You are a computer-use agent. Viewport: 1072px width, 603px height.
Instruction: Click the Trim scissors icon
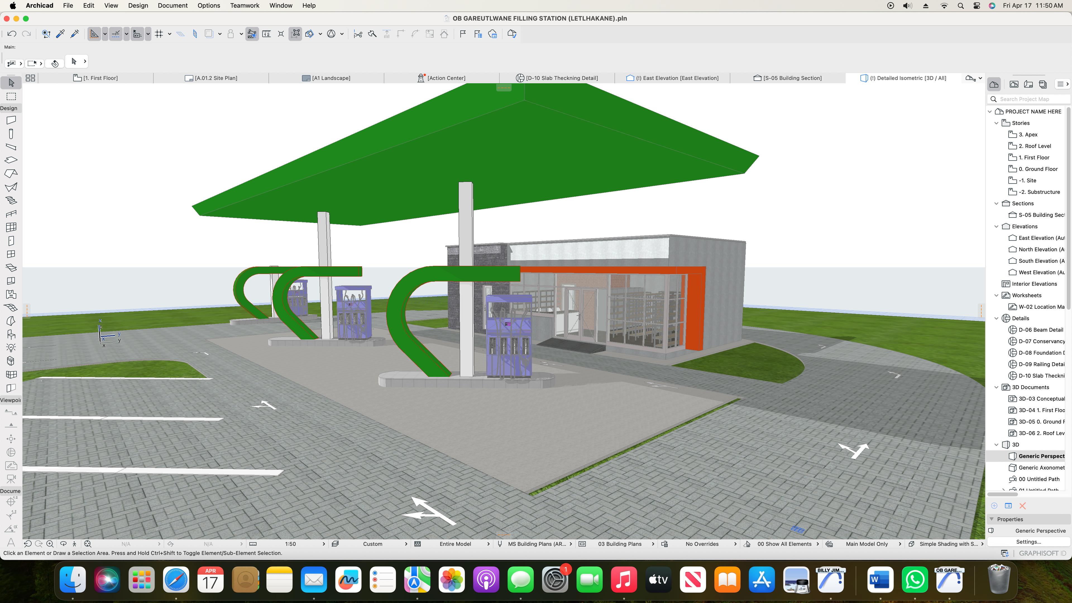click(358, 34)
